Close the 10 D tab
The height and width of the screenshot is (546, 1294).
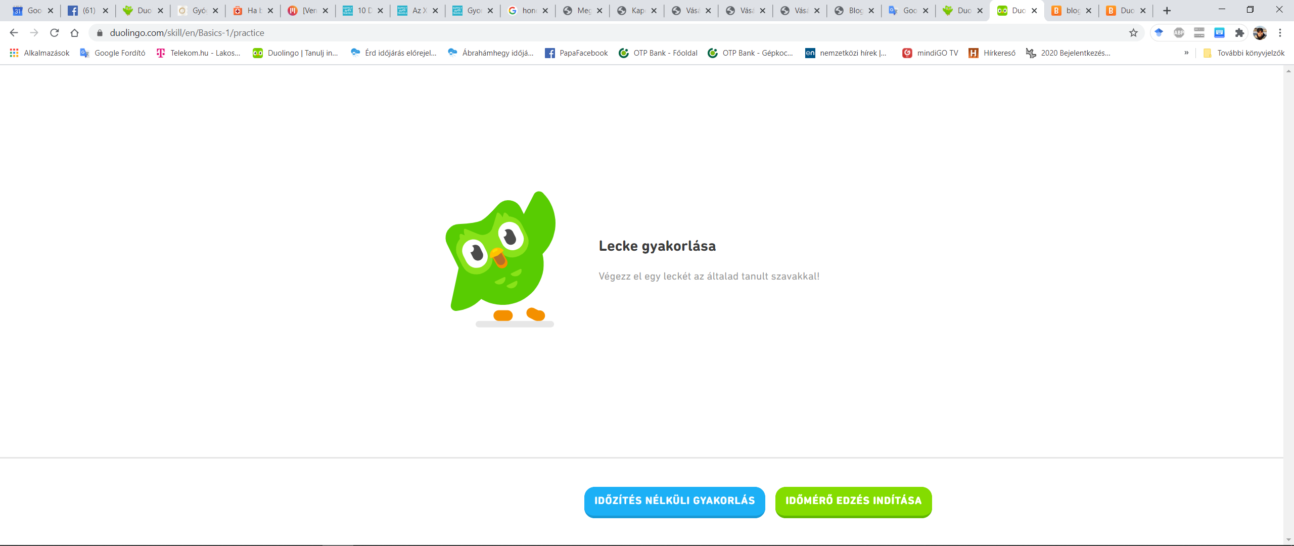click(x=380, y=11)
